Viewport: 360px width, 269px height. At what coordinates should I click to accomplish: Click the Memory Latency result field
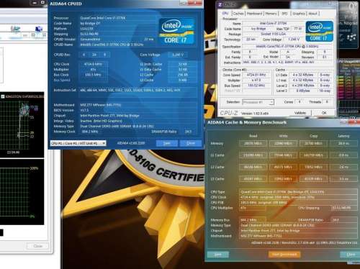[343, 143]
